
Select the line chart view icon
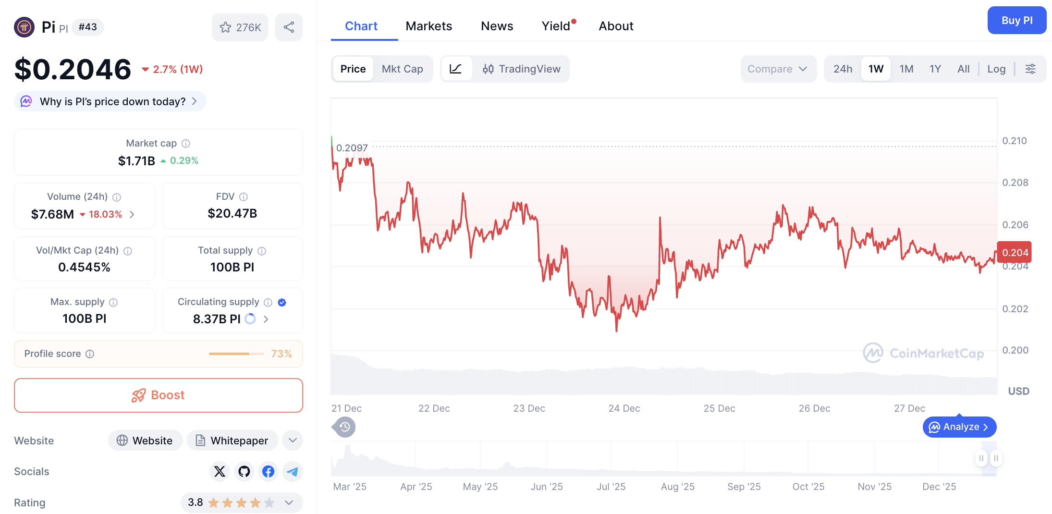[456, 69]
